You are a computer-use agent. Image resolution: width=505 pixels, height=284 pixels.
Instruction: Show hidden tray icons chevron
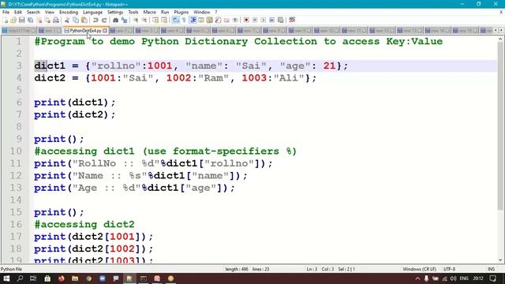pos(417,278)
